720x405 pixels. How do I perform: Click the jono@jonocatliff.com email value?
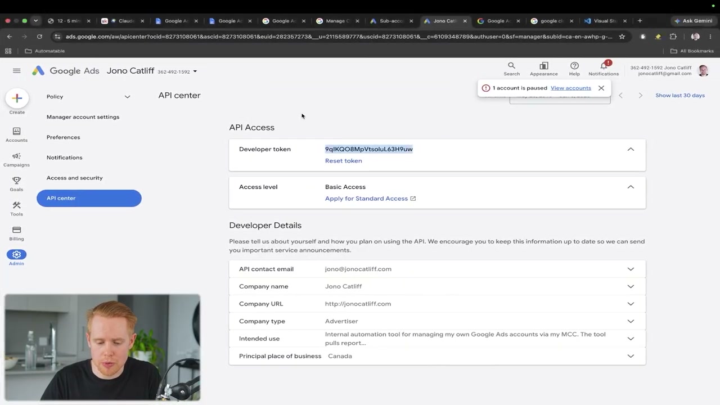point(358,269)
